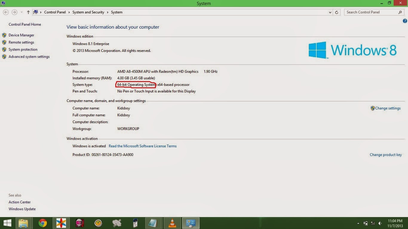The width and height of the screenshot is (408, 229).
Task: Go back using the Back arrow
Action: coord(6,12)
